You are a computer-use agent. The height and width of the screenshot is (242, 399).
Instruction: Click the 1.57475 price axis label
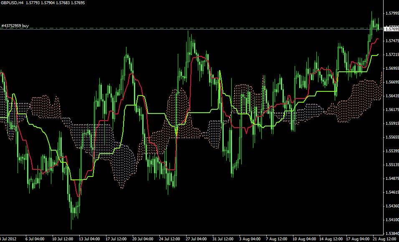coord(392,41)
